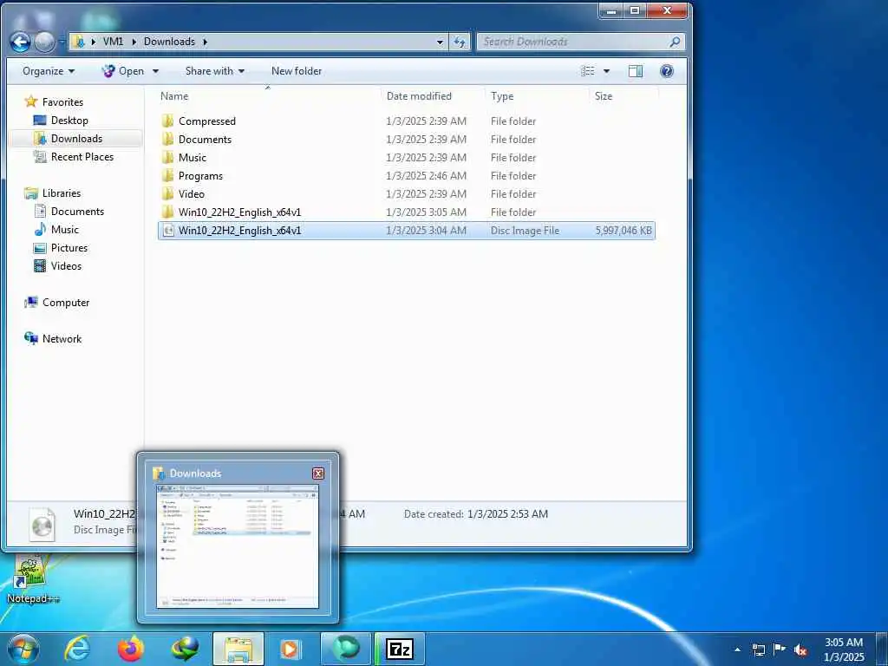Click the New folder button
Screen dimensions: 888x666
tap(297, 71)
